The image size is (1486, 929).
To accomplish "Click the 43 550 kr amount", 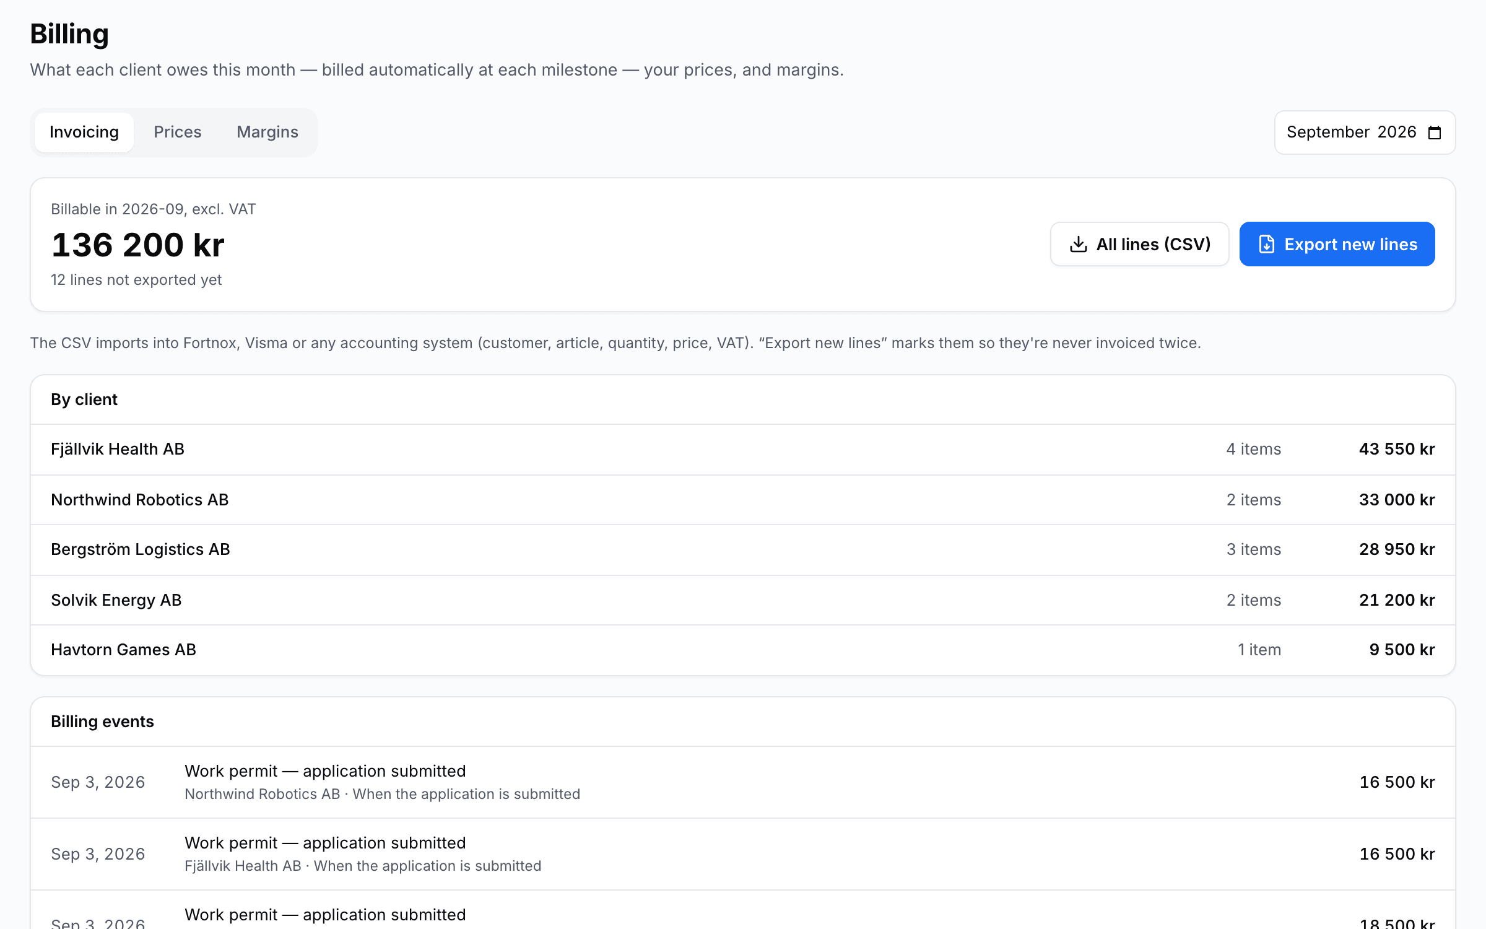I will click(1397, 449).
